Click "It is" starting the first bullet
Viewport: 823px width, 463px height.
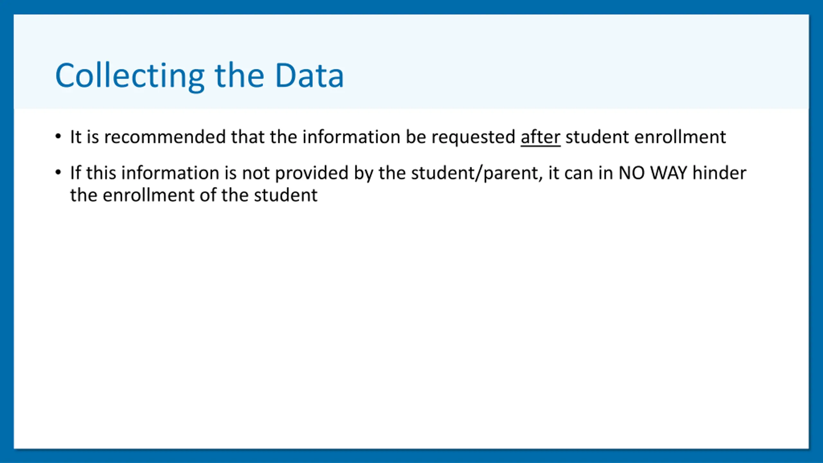tap(85, 137)
